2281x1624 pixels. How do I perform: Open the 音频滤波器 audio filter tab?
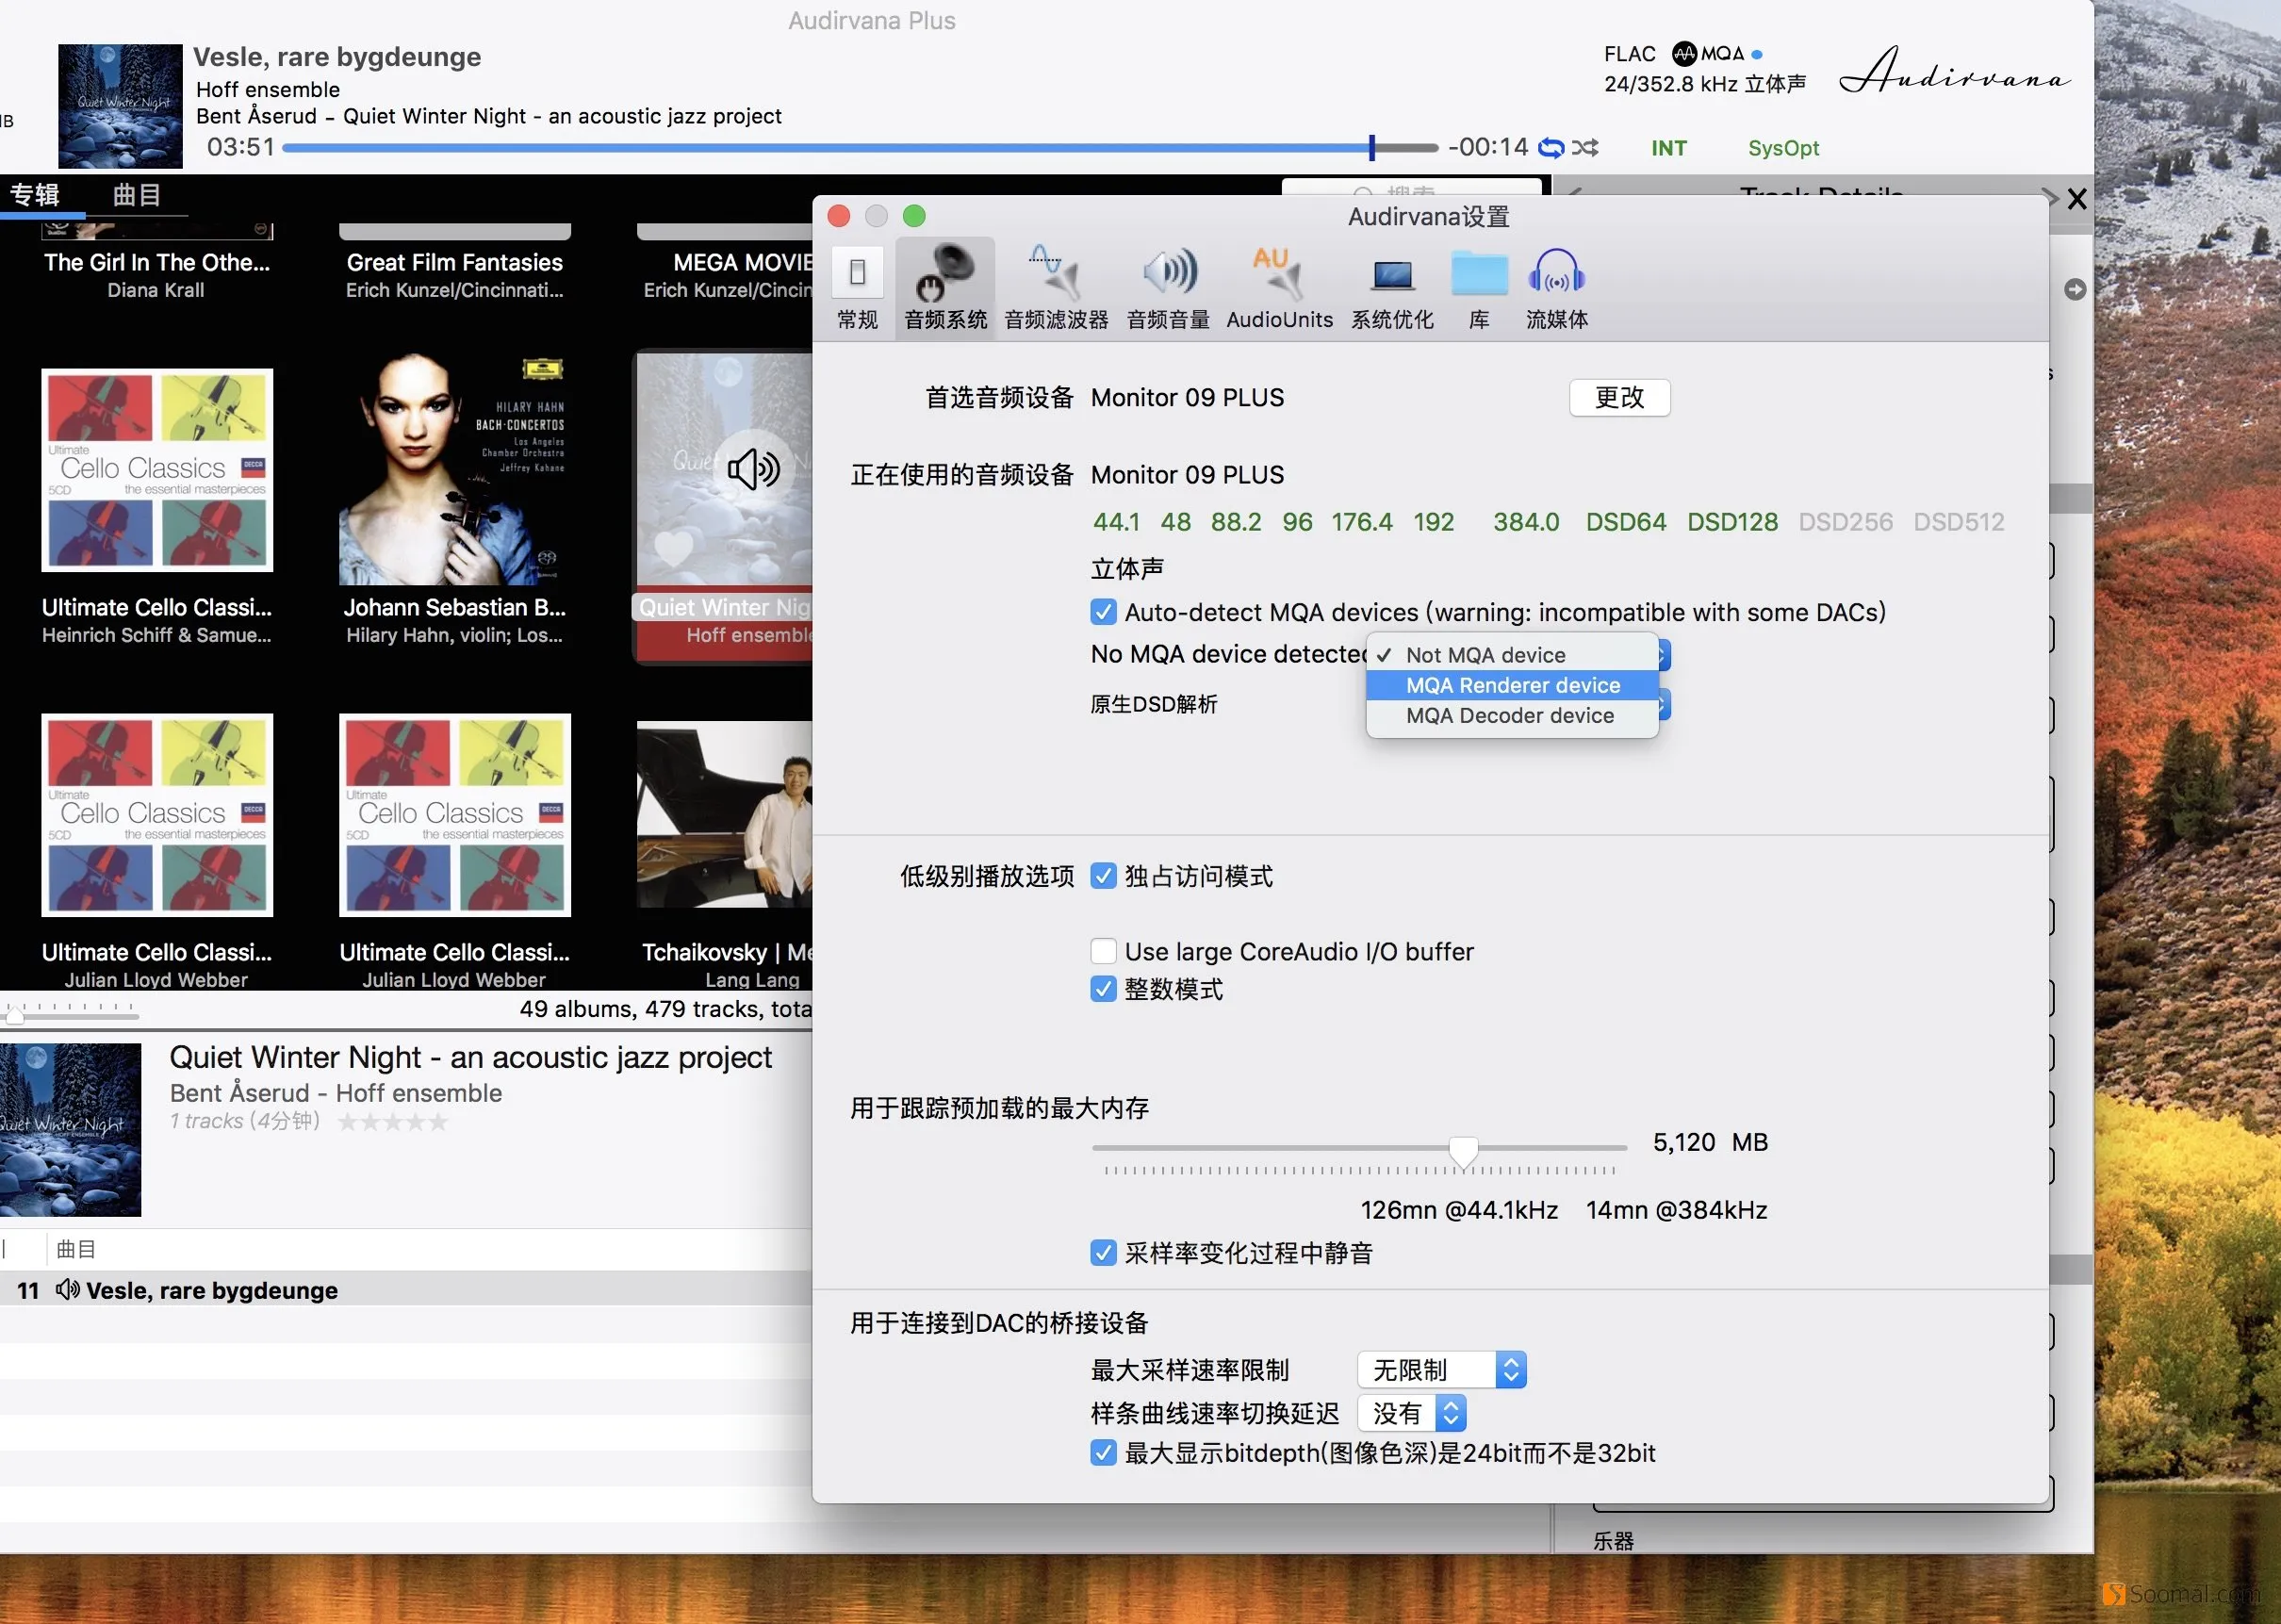coord(1056,288)
